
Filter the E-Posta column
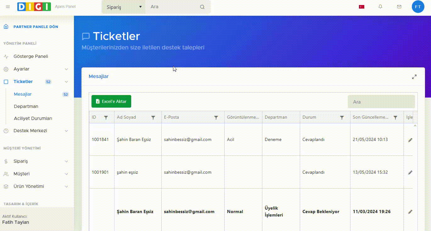pos(216,118)
